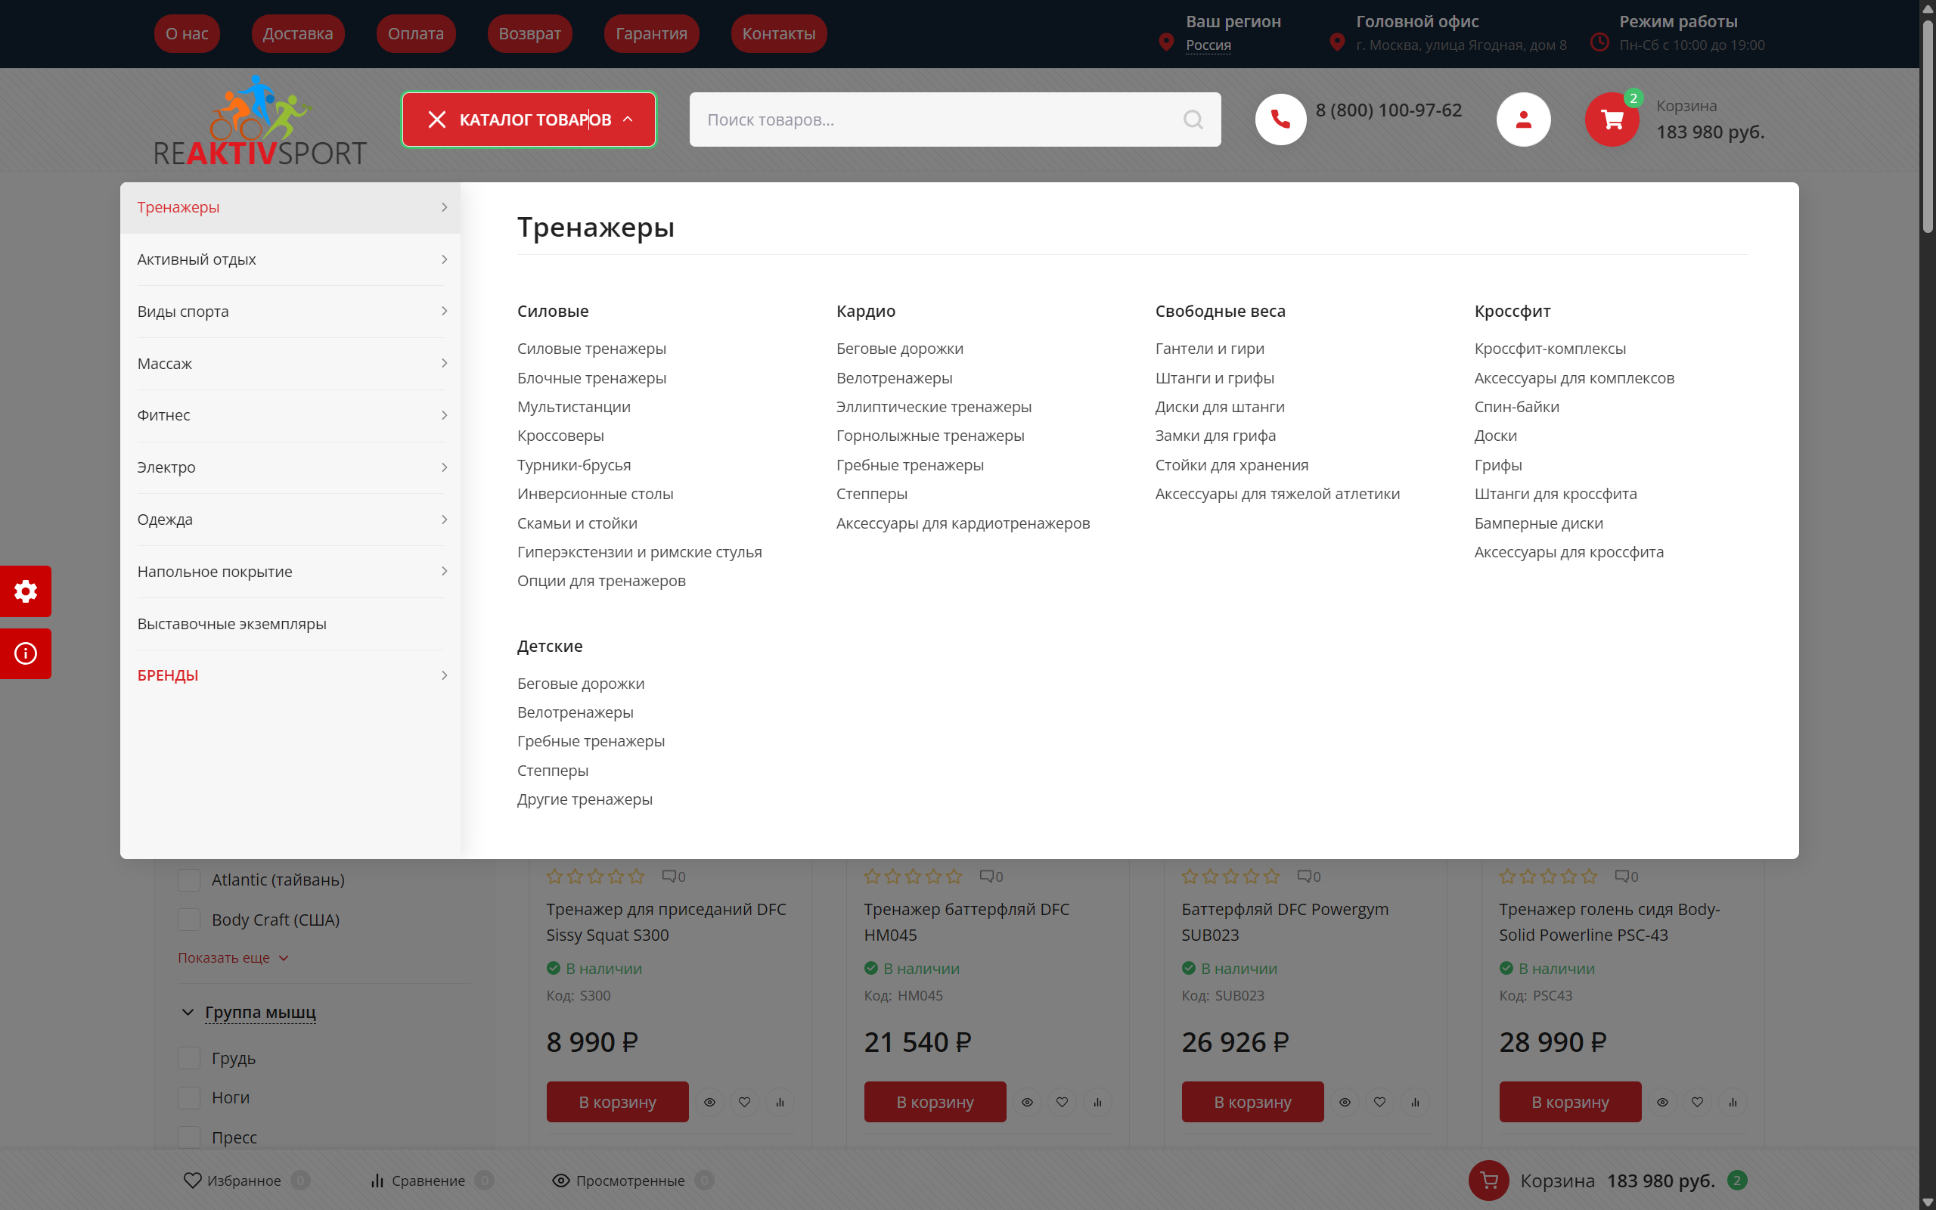Click the red phone call icon

tap(1280, 119)
